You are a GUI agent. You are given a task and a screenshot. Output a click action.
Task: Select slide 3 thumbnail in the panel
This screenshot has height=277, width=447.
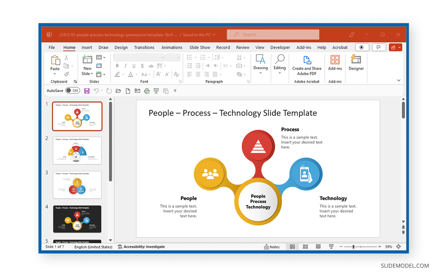[77, 185]
